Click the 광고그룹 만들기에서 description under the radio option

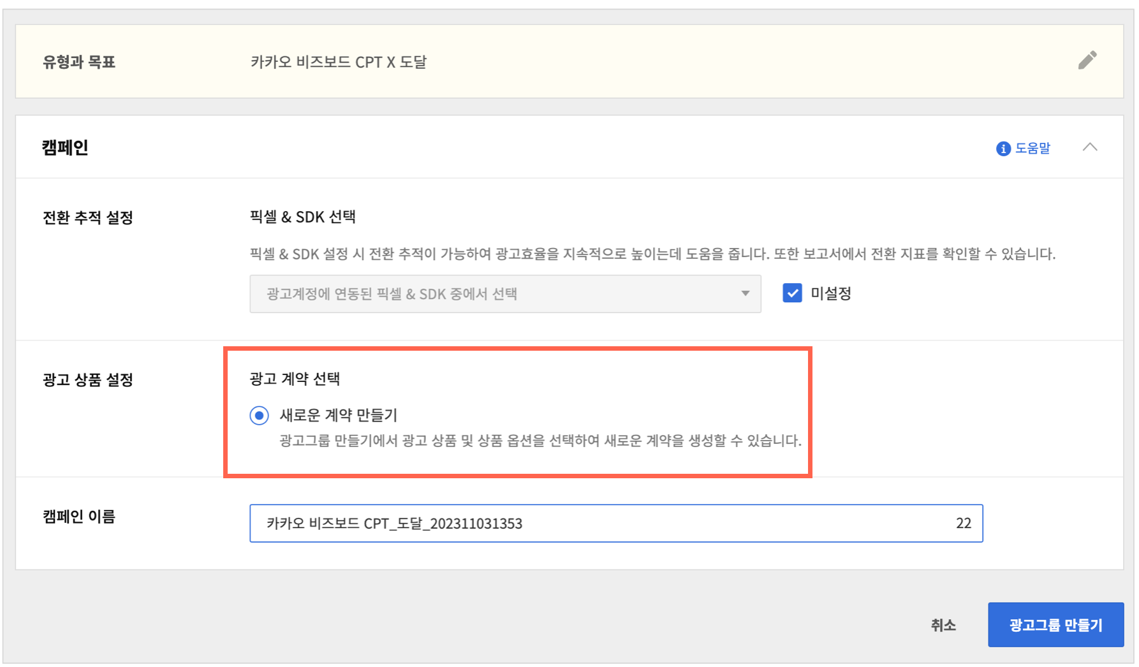point(540,441)
